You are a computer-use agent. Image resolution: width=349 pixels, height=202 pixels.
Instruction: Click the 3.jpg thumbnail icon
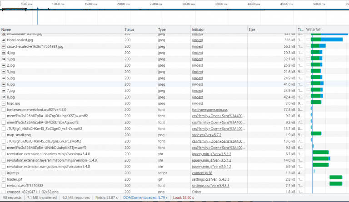coord(4,72)
